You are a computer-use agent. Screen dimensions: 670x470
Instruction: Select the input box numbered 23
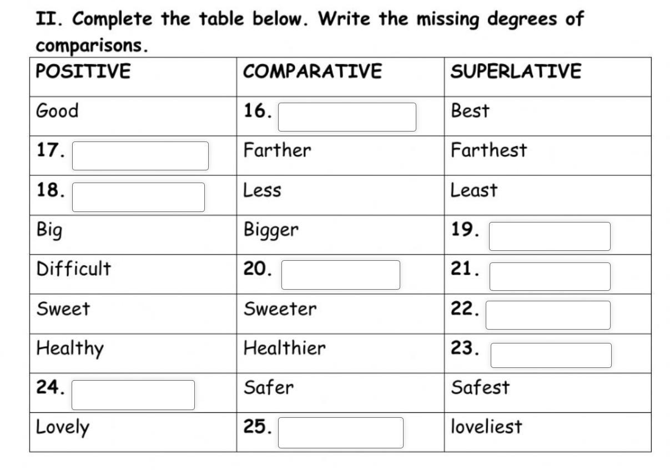(x=551, y=355)
